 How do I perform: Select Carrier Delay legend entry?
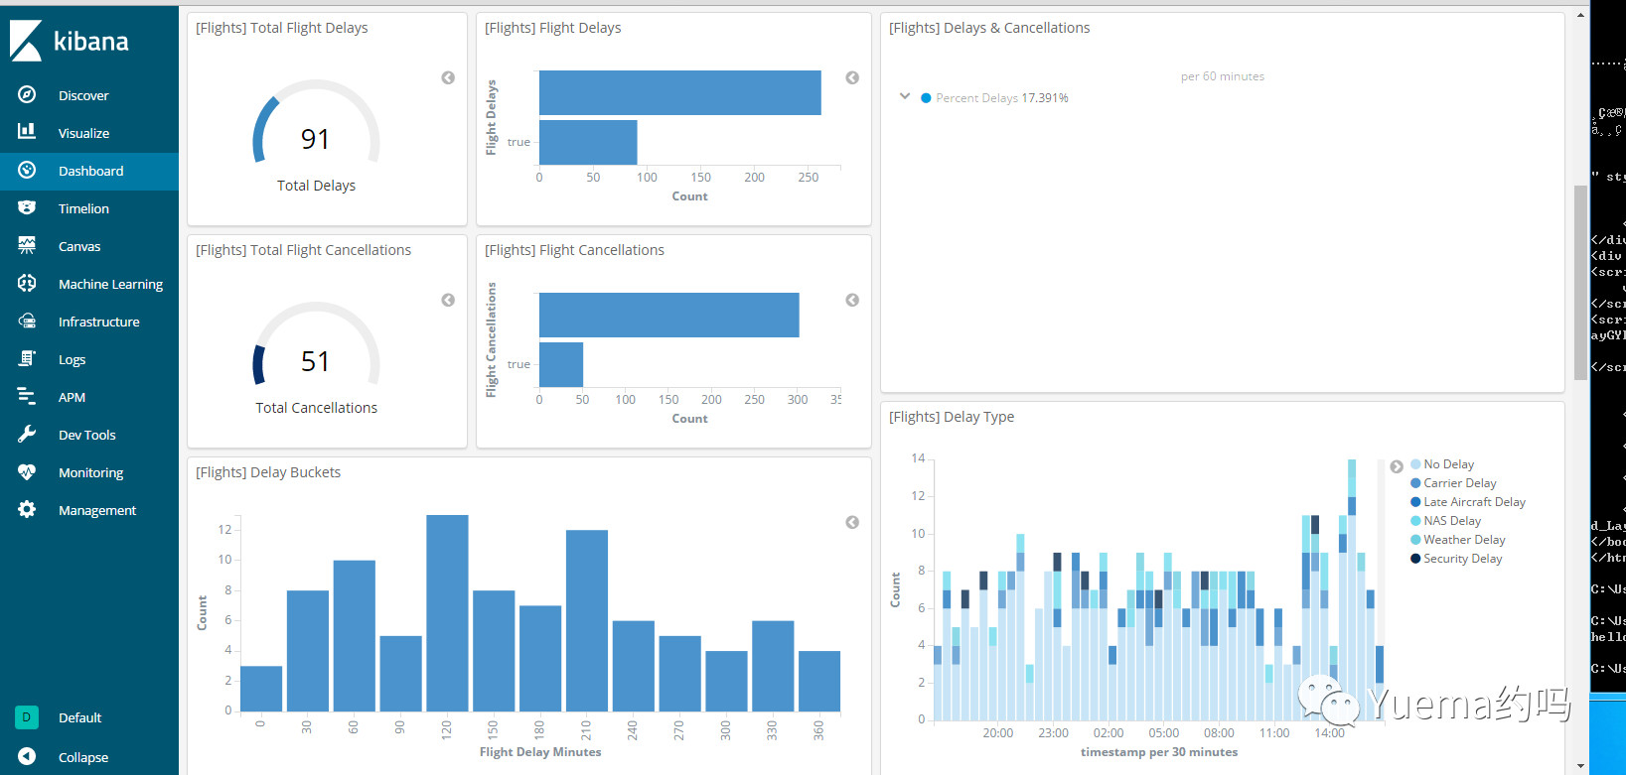[x=1453, y=483]
